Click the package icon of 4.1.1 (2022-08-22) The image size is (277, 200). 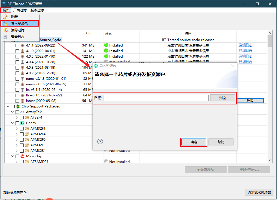coord(23,45)
